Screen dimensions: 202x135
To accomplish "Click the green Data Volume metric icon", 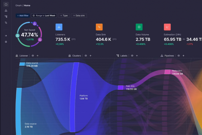I will tap(139, 27).
